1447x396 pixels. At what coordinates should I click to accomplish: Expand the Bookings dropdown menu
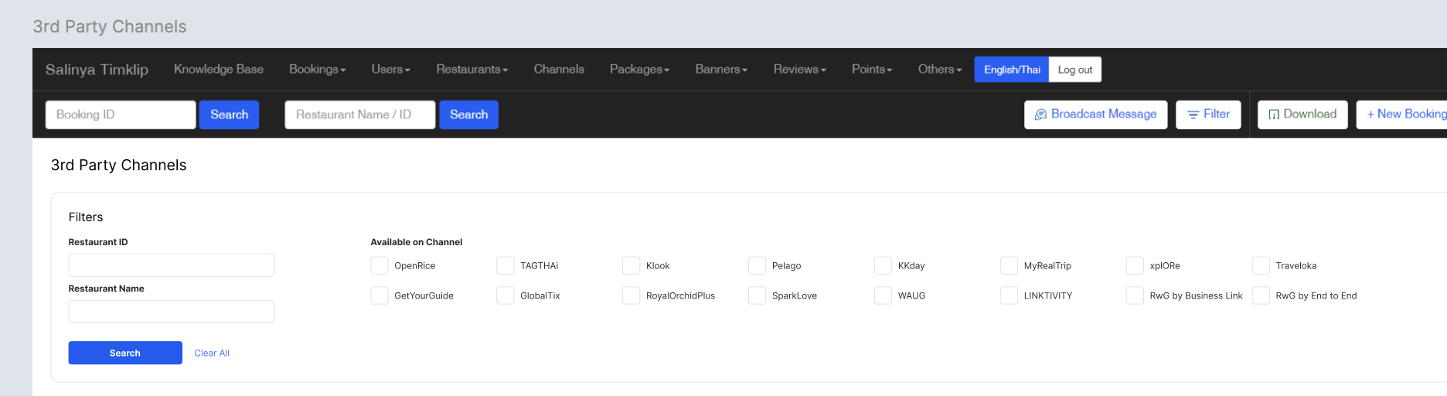[x=317, y=70]
